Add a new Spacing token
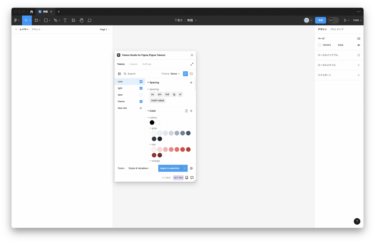Image resolution: width=375 pixels, height=243 pixels. click(191, 83)
